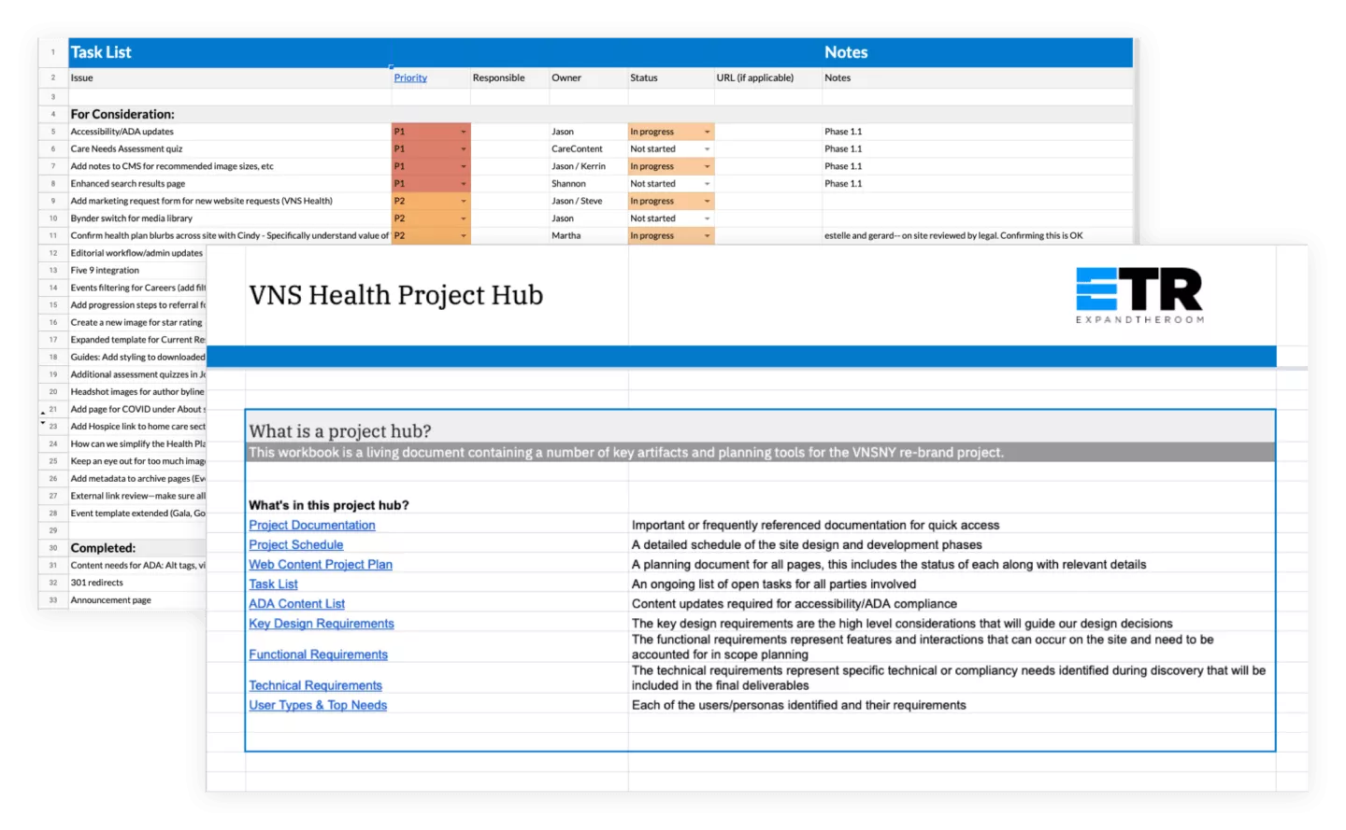Expand the In progress status dropdown for Martha's task

point(707,236)
